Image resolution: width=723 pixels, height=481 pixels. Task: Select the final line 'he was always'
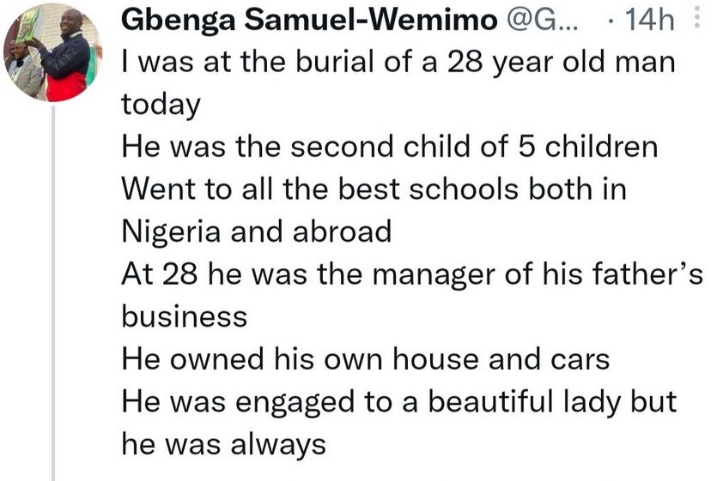(223, 445)
